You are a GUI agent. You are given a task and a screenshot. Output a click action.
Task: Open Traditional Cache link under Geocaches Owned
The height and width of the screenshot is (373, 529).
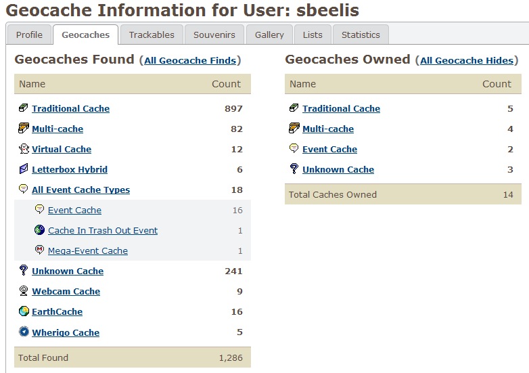(x=342, y=109)
